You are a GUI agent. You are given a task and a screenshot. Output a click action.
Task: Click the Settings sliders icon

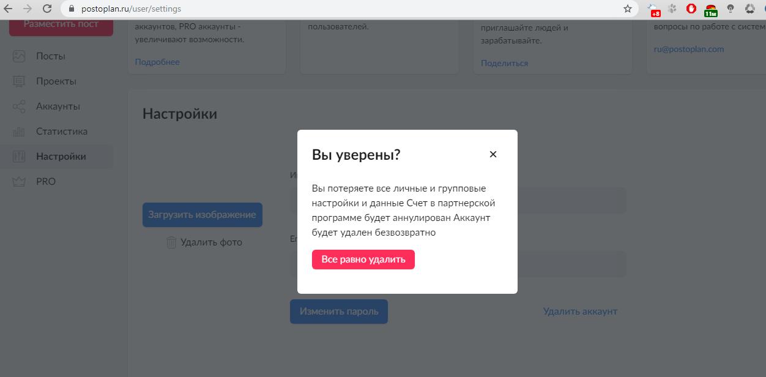pyautogui.click(x=19, y=157)
